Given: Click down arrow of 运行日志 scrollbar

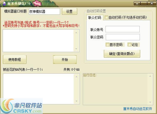Looking at the screenshot, I should [x=150, y=102].
